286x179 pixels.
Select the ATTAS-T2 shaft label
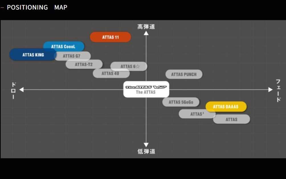pyautogui.click(x=84, y=64)
